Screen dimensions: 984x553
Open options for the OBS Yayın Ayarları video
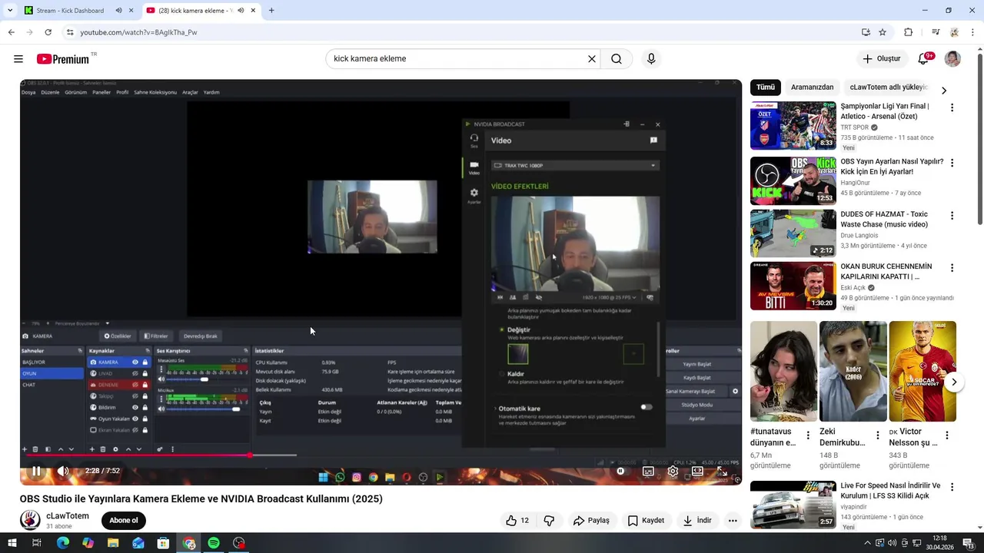(x=952, y=163)
